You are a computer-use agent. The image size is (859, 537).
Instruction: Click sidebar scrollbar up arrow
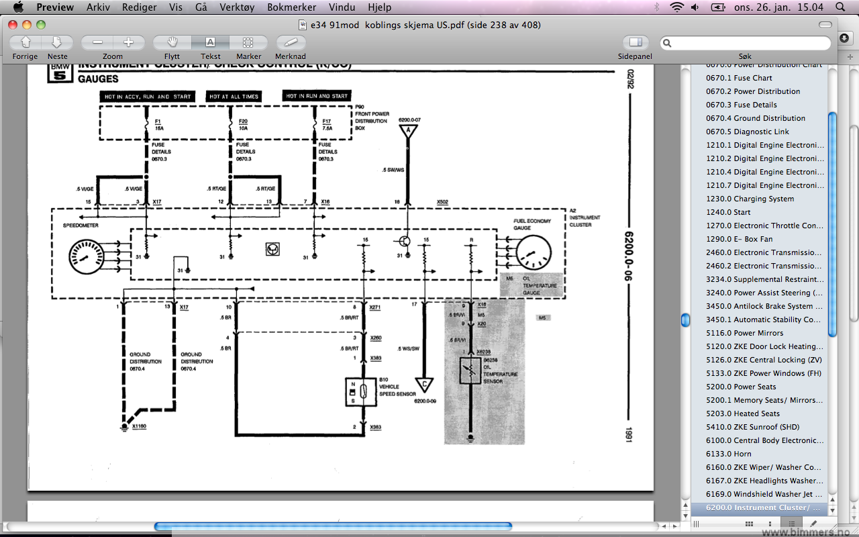(x=832, y=499)
